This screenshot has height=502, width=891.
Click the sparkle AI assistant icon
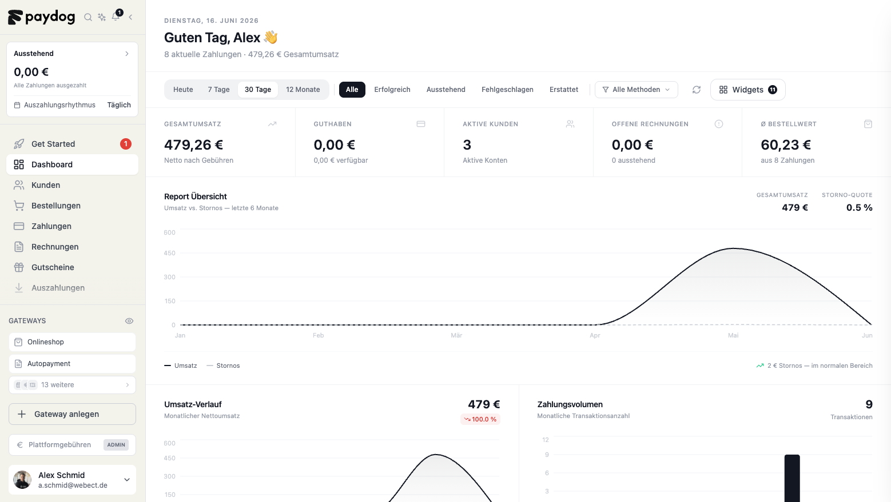pyautogui.click(x=102, y=17)
